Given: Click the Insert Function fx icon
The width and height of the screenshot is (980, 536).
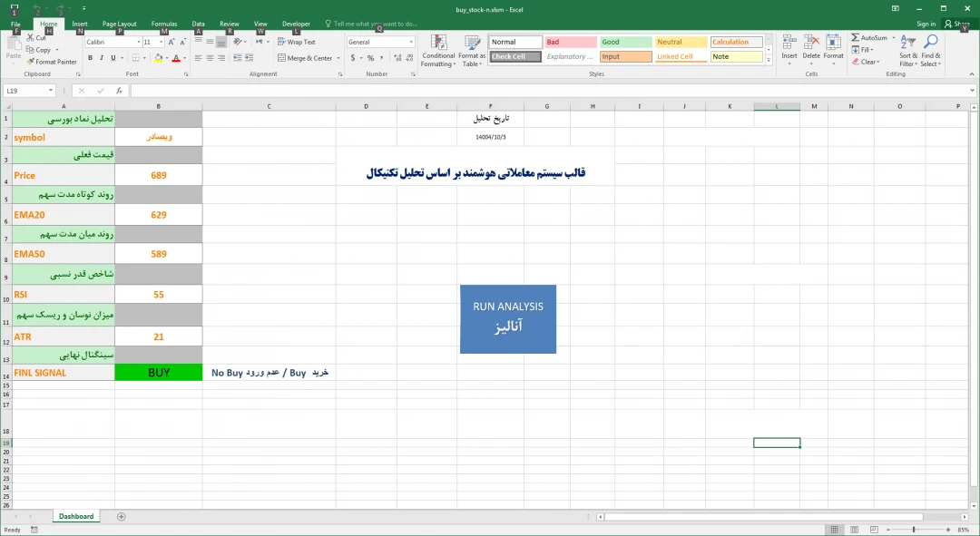Looking at the screenshot, I should tap(119, 91).
